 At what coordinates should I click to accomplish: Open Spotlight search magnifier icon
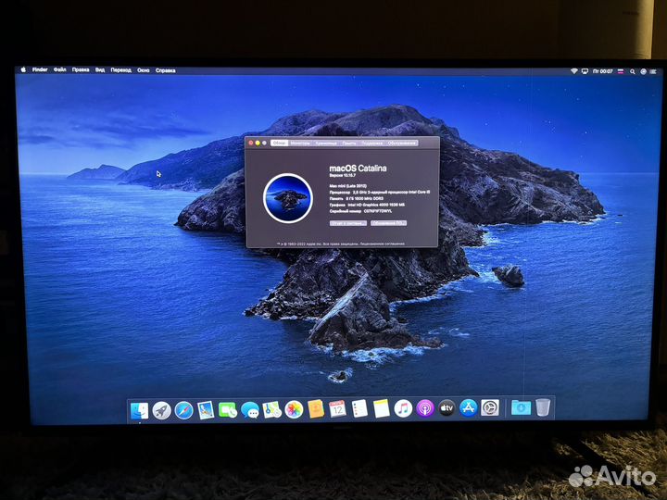[633, 72]
